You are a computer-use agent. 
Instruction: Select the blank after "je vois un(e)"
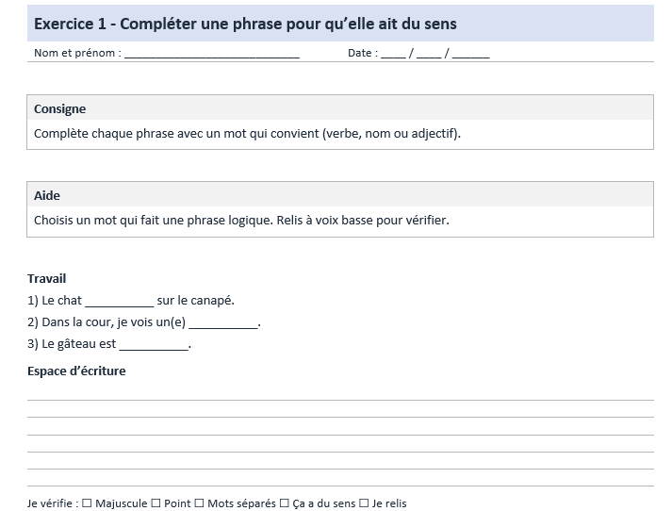pyautogui.click(x=222, y=323)
